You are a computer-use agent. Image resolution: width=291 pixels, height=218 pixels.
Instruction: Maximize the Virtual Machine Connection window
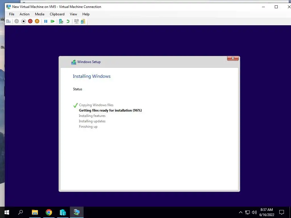[x=276, y=7]
